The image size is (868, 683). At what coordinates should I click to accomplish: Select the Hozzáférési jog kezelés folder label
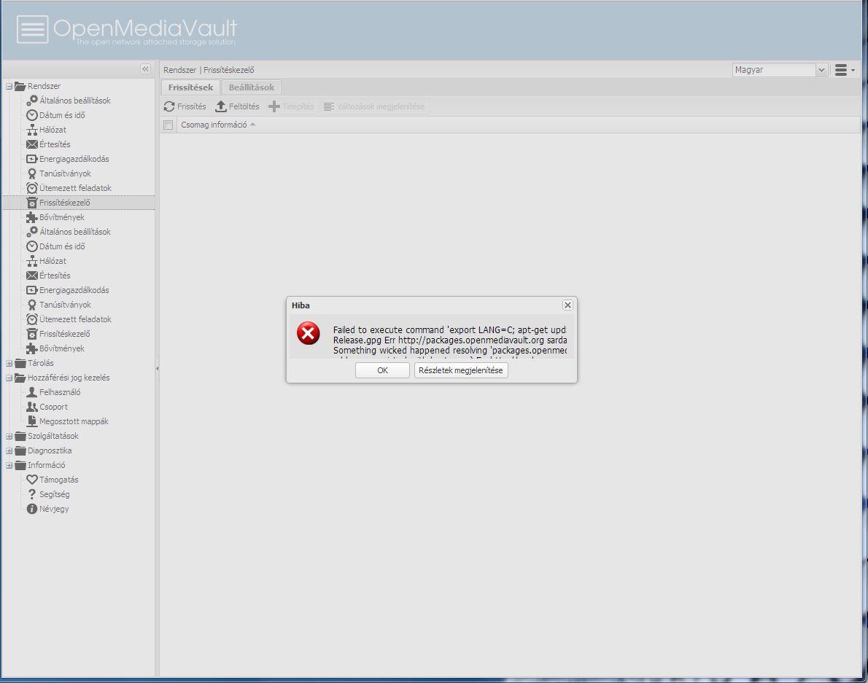pyautogui.click(x=69, y=378)
